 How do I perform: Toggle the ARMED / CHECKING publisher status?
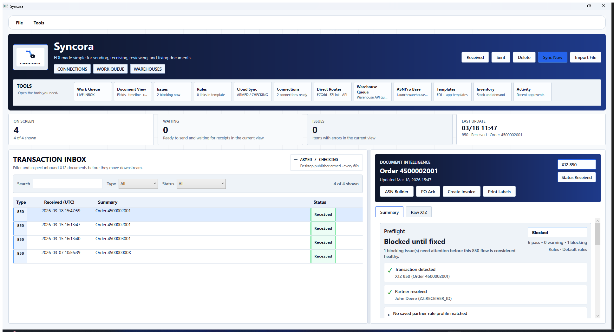point(326,162)
